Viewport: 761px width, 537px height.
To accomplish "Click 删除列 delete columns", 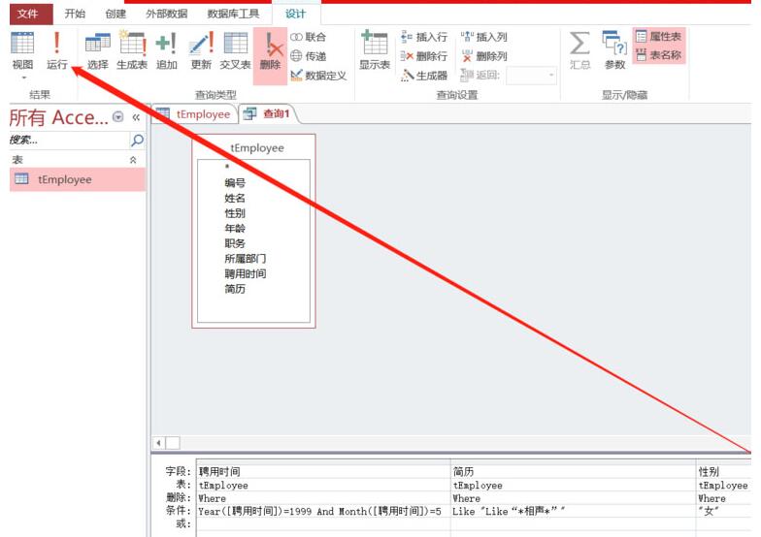I will pos(483,56).
